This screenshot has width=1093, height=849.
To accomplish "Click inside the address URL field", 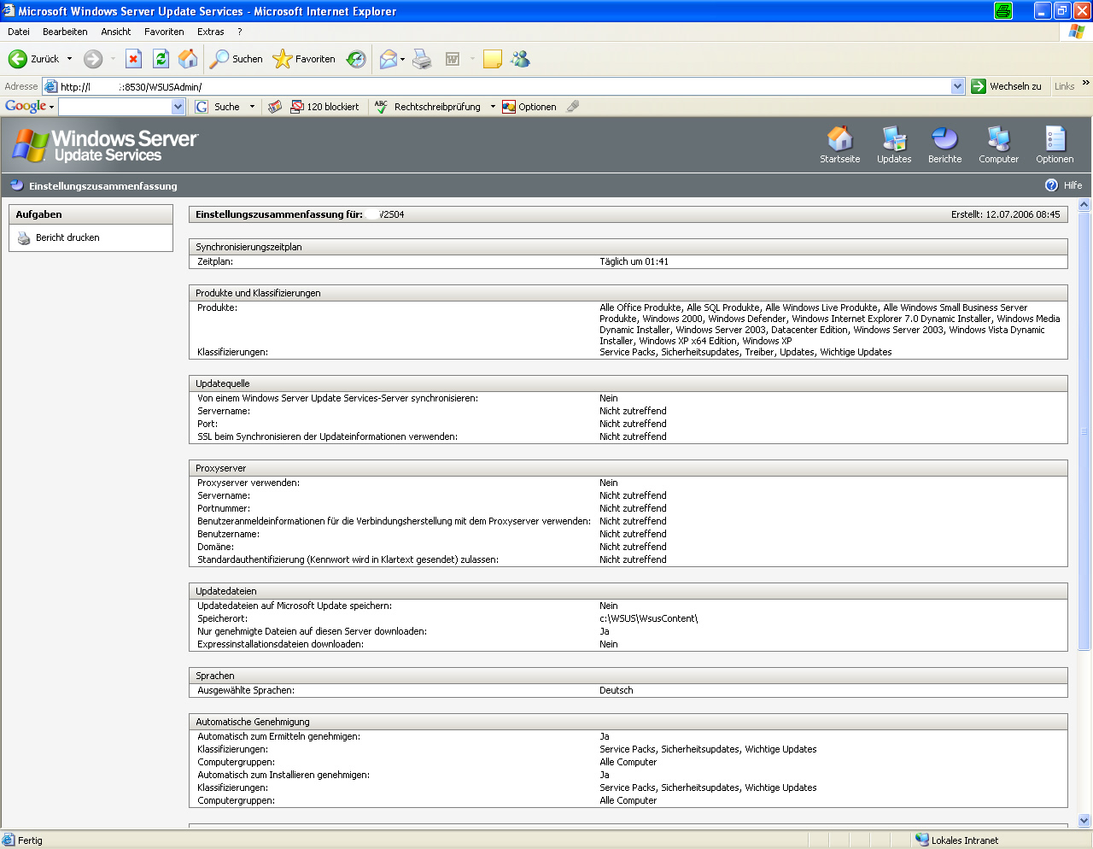I will (504, 86).
